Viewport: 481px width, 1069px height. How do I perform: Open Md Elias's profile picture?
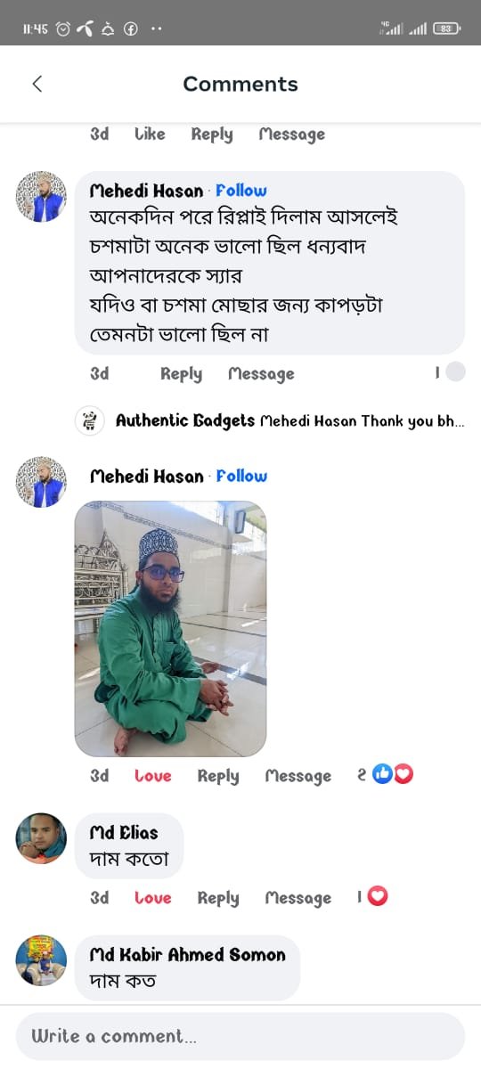point(41,838)
